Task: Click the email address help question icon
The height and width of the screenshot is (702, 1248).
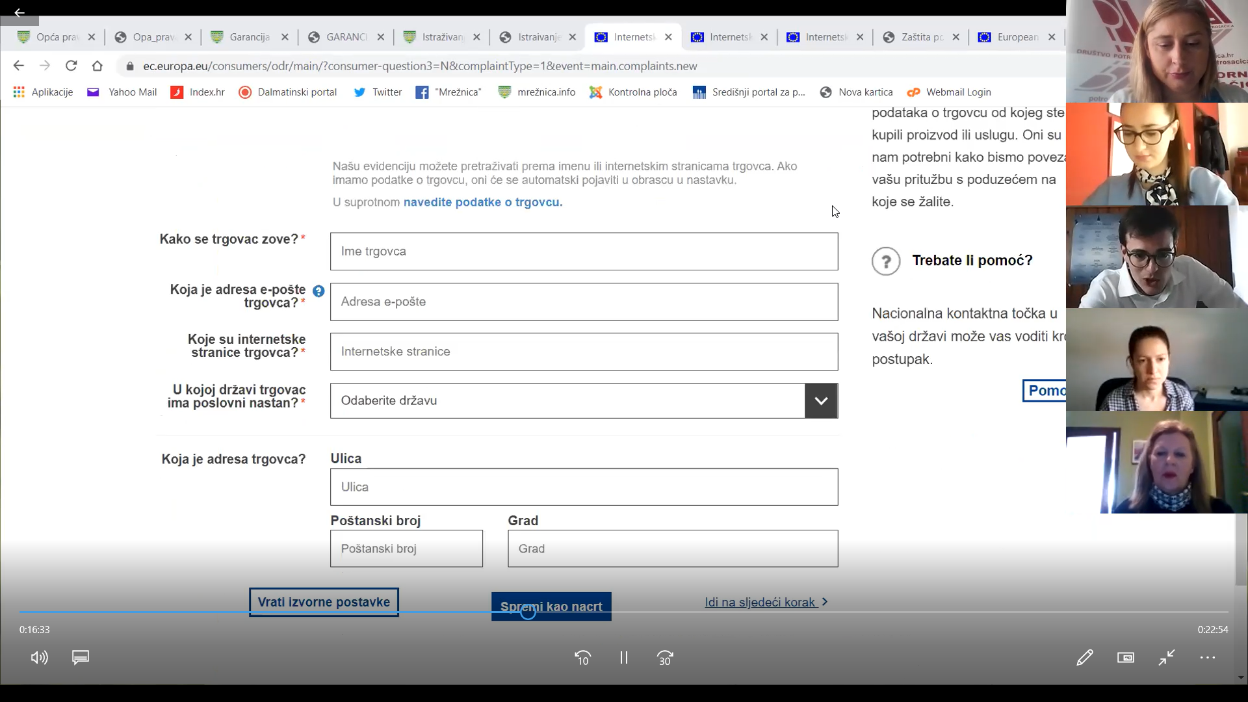Action: [318, 291]
